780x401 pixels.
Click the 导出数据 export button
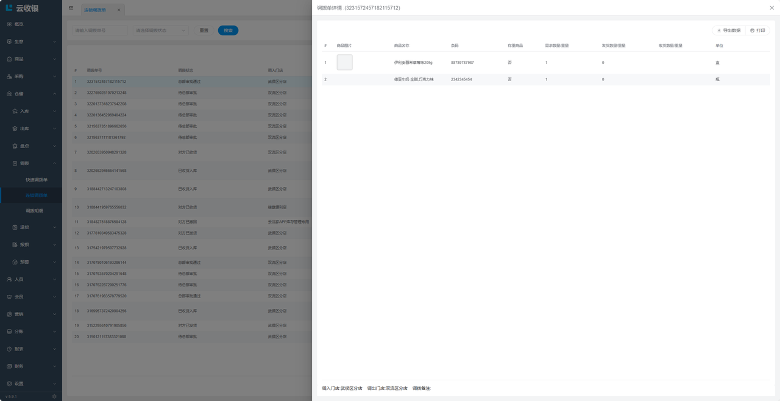tap(729, 30)
